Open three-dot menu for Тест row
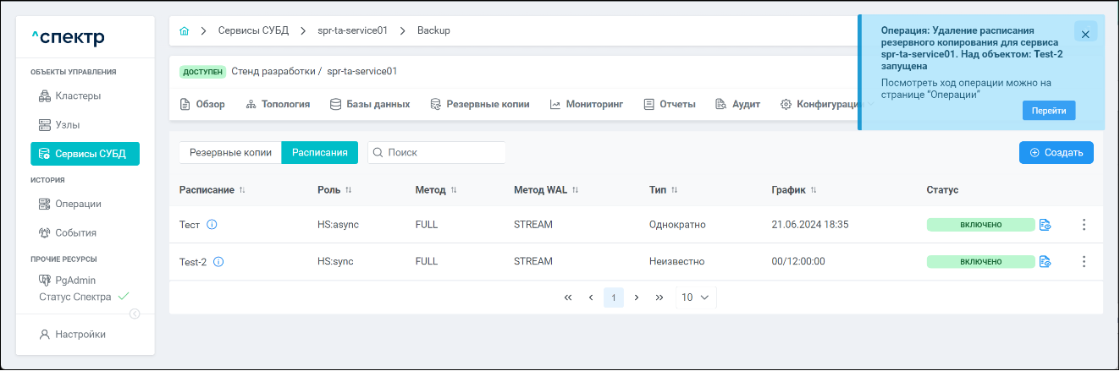The height and width of the screenshot is (371, 1120). point(1084,225)
